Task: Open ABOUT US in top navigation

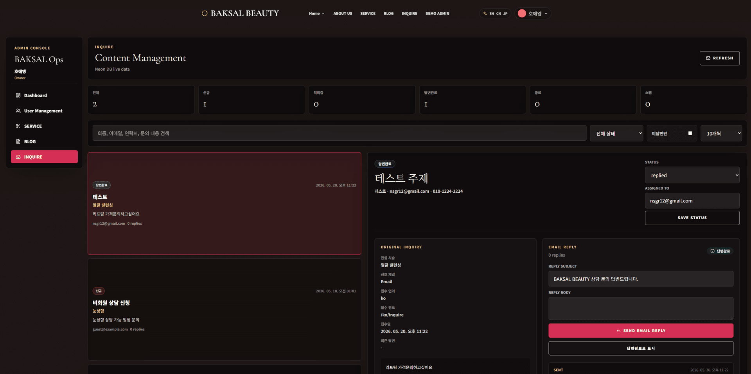Action: 343,14
